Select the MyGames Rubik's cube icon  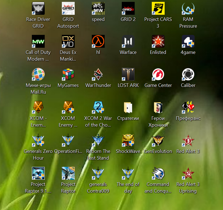[68, 75]
